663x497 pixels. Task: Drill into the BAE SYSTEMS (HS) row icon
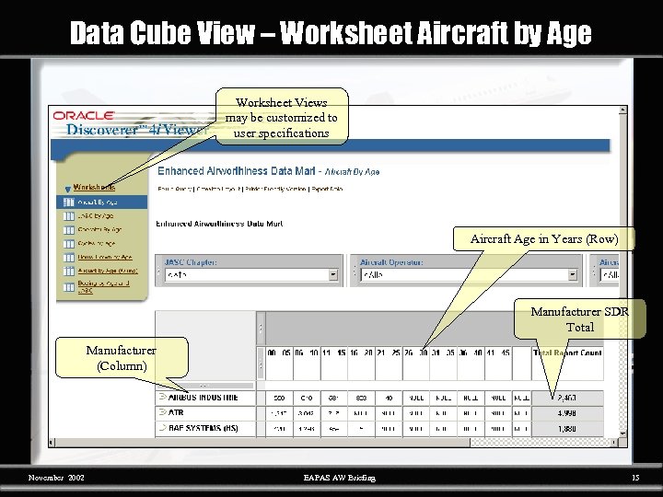tap(162, 428)
